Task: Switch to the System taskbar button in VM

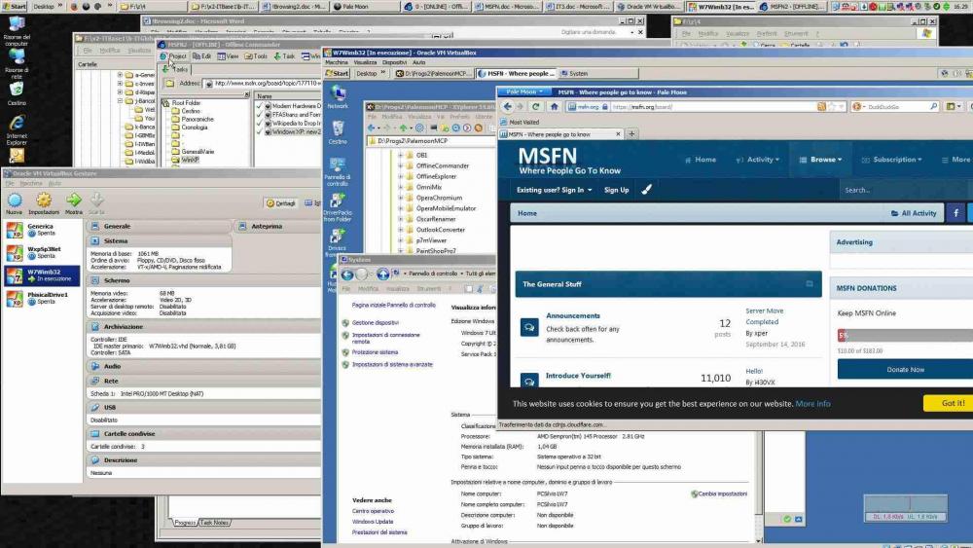Action: coord(598,73)
